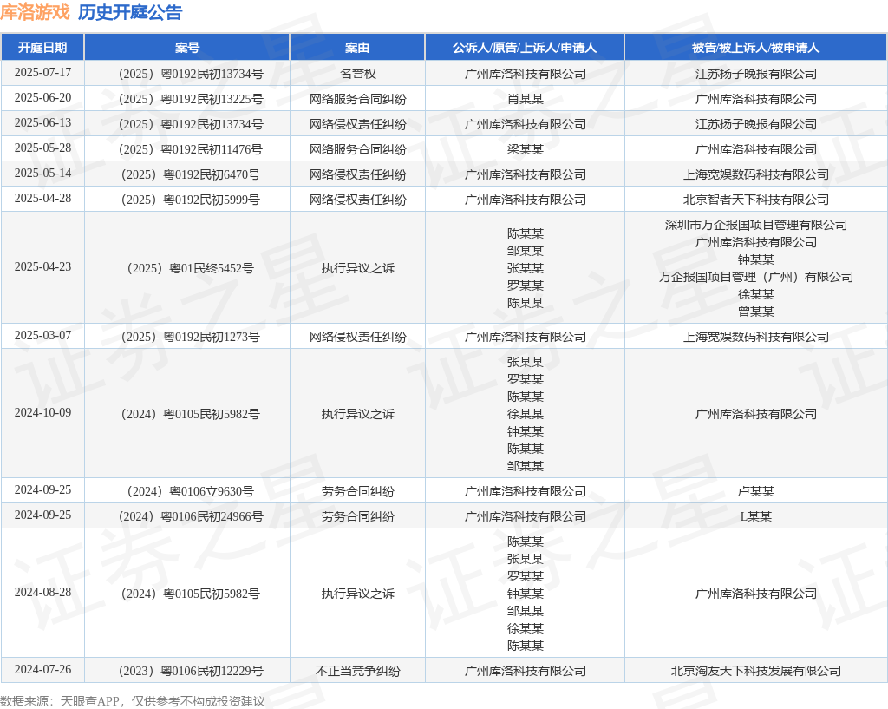Click 江苏扬子晚报有限公司 in the 2025-07-17 row
The height and width of the screenshot is (709, 888).
tap(755, 74)
